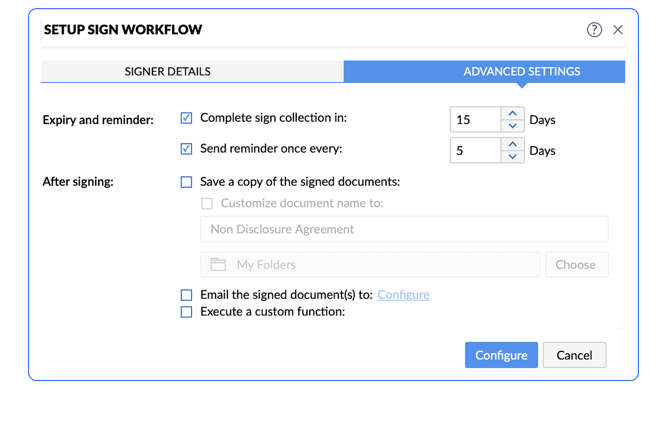Disable Complete sign collection in checkbox
Screen dimensions: 667x429
[186, 118]
